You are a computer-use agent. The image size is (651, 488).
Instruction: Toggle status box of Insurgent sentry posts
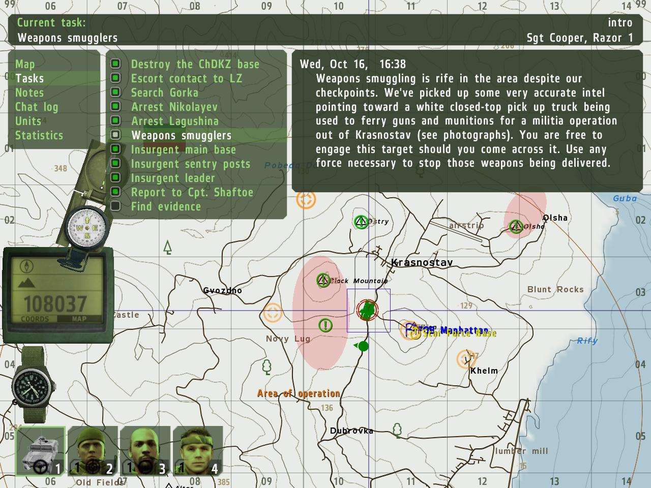(115, 163)
